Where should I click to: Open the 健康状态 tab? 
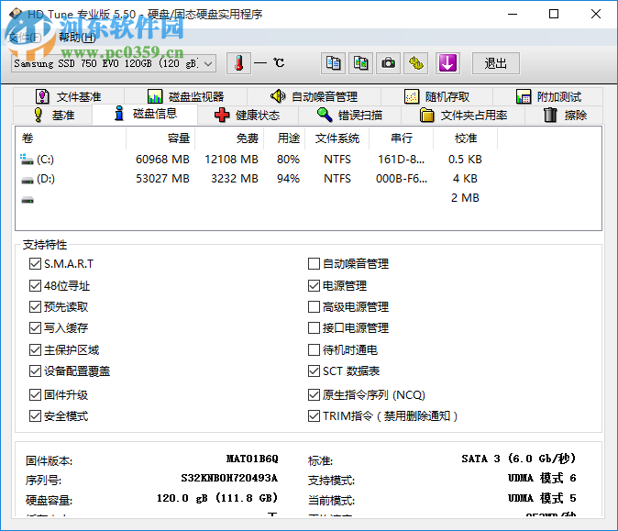pos(248,116)
